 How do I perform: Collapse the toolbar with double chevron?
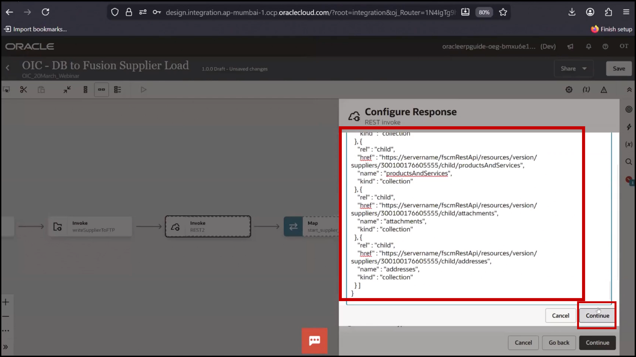pos(629,90)
